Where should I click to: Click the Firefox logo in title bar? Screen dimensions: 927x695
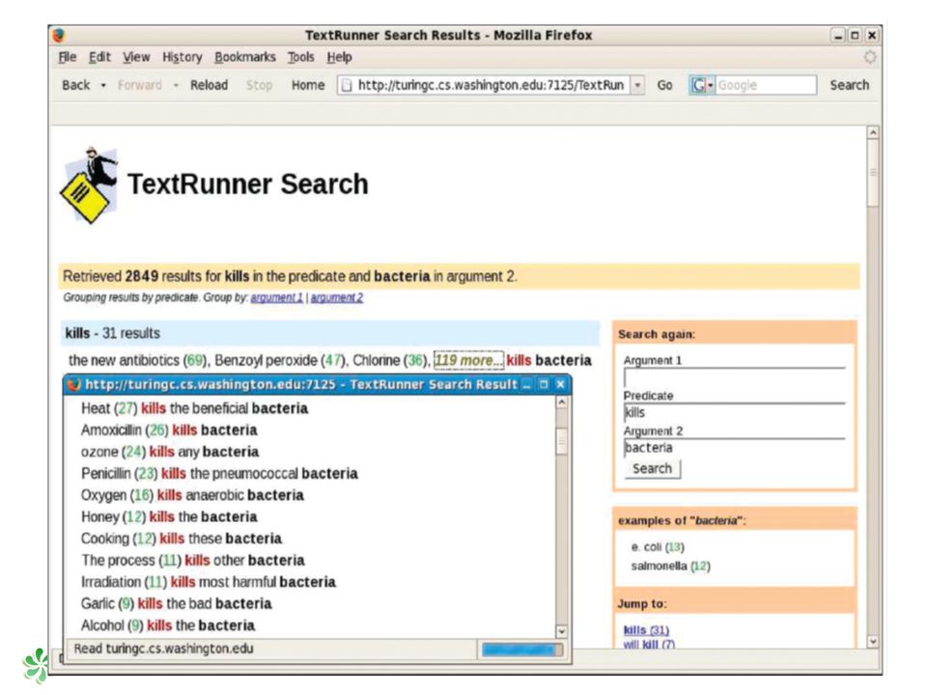pos(58,36)
